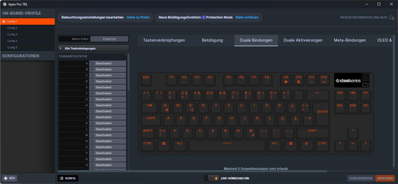Click the Speichern button

coord(385,178)
